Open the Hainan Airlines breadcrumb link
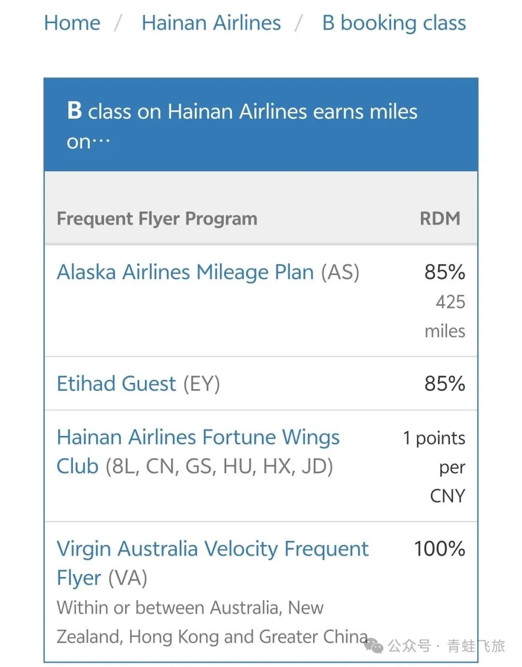 tap(211, 23)
